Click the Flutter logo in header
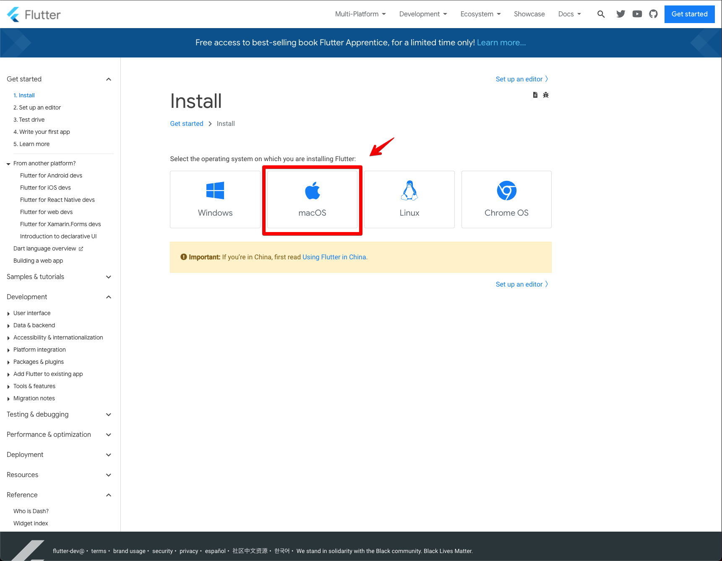 click(34, 15)
